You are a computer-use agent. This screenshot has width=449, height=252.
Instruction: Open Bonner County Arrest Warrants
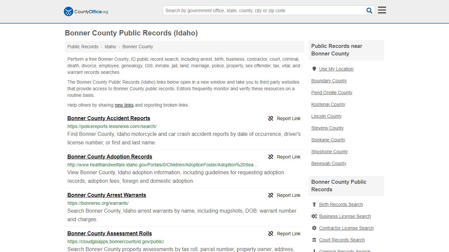[107, 195]
